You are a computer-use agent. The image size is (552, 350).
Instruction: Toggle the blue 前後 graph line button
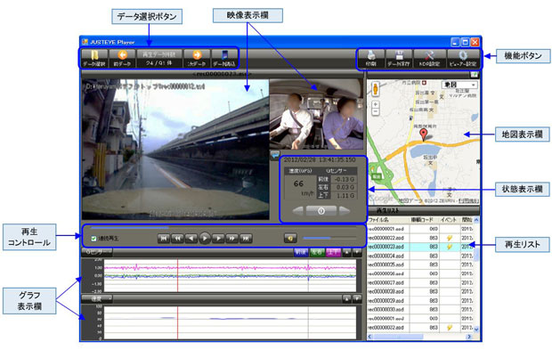(301, 252)
